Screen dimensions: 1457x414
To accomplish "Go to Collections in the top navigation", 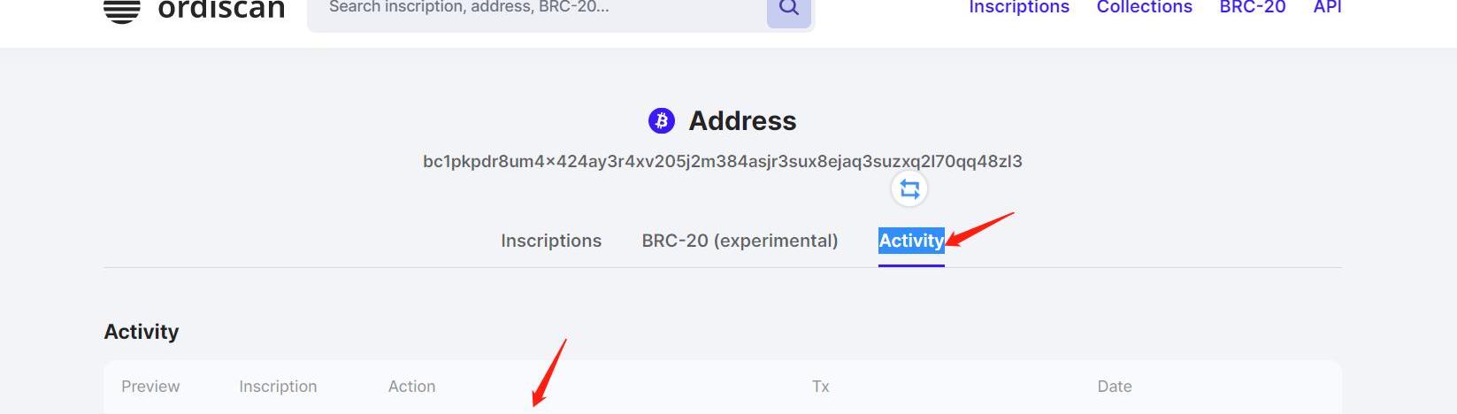I will (1145, 8).
